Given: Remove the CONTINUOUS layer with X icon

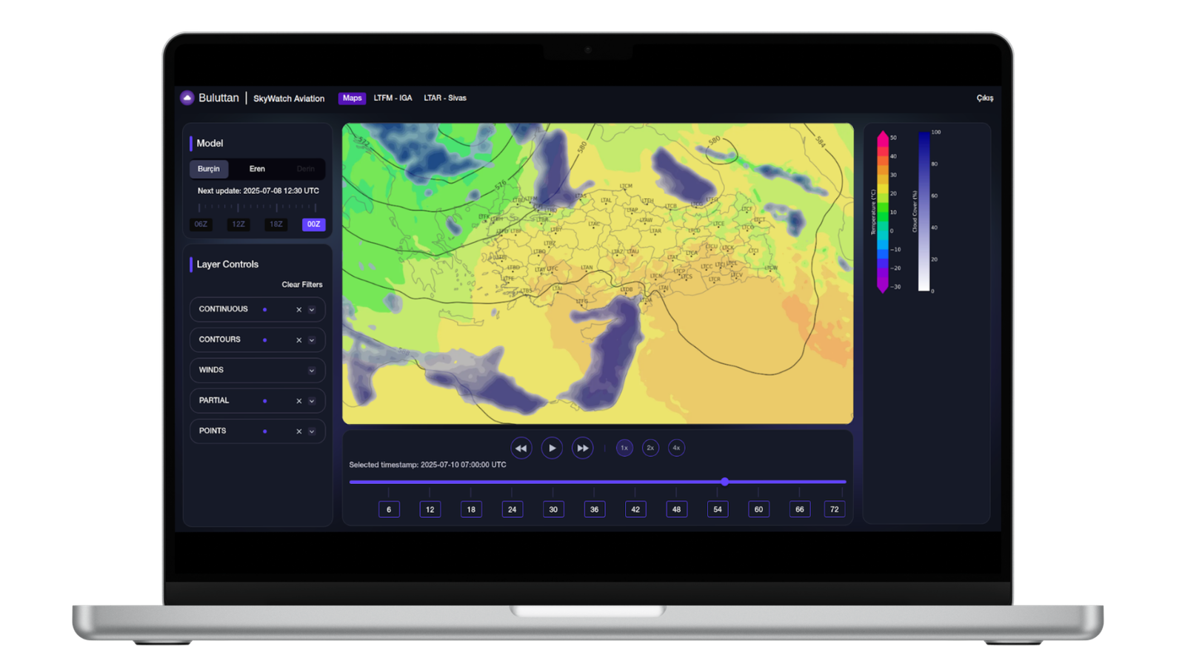Looking at the screenshot, I should [298, 310].
